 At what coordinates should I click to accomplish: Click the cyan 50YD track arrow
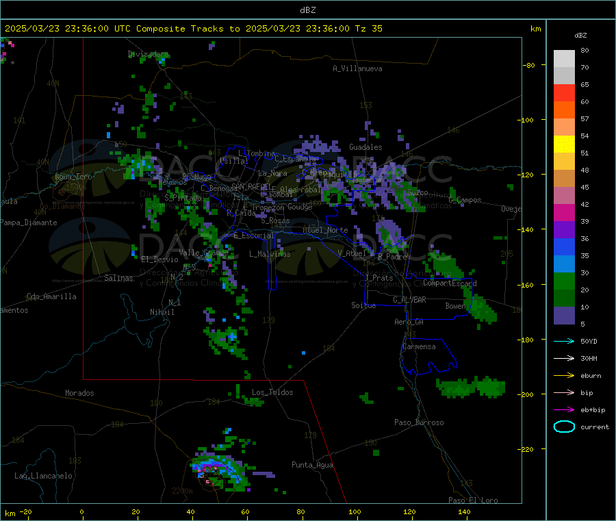(564, 341)
